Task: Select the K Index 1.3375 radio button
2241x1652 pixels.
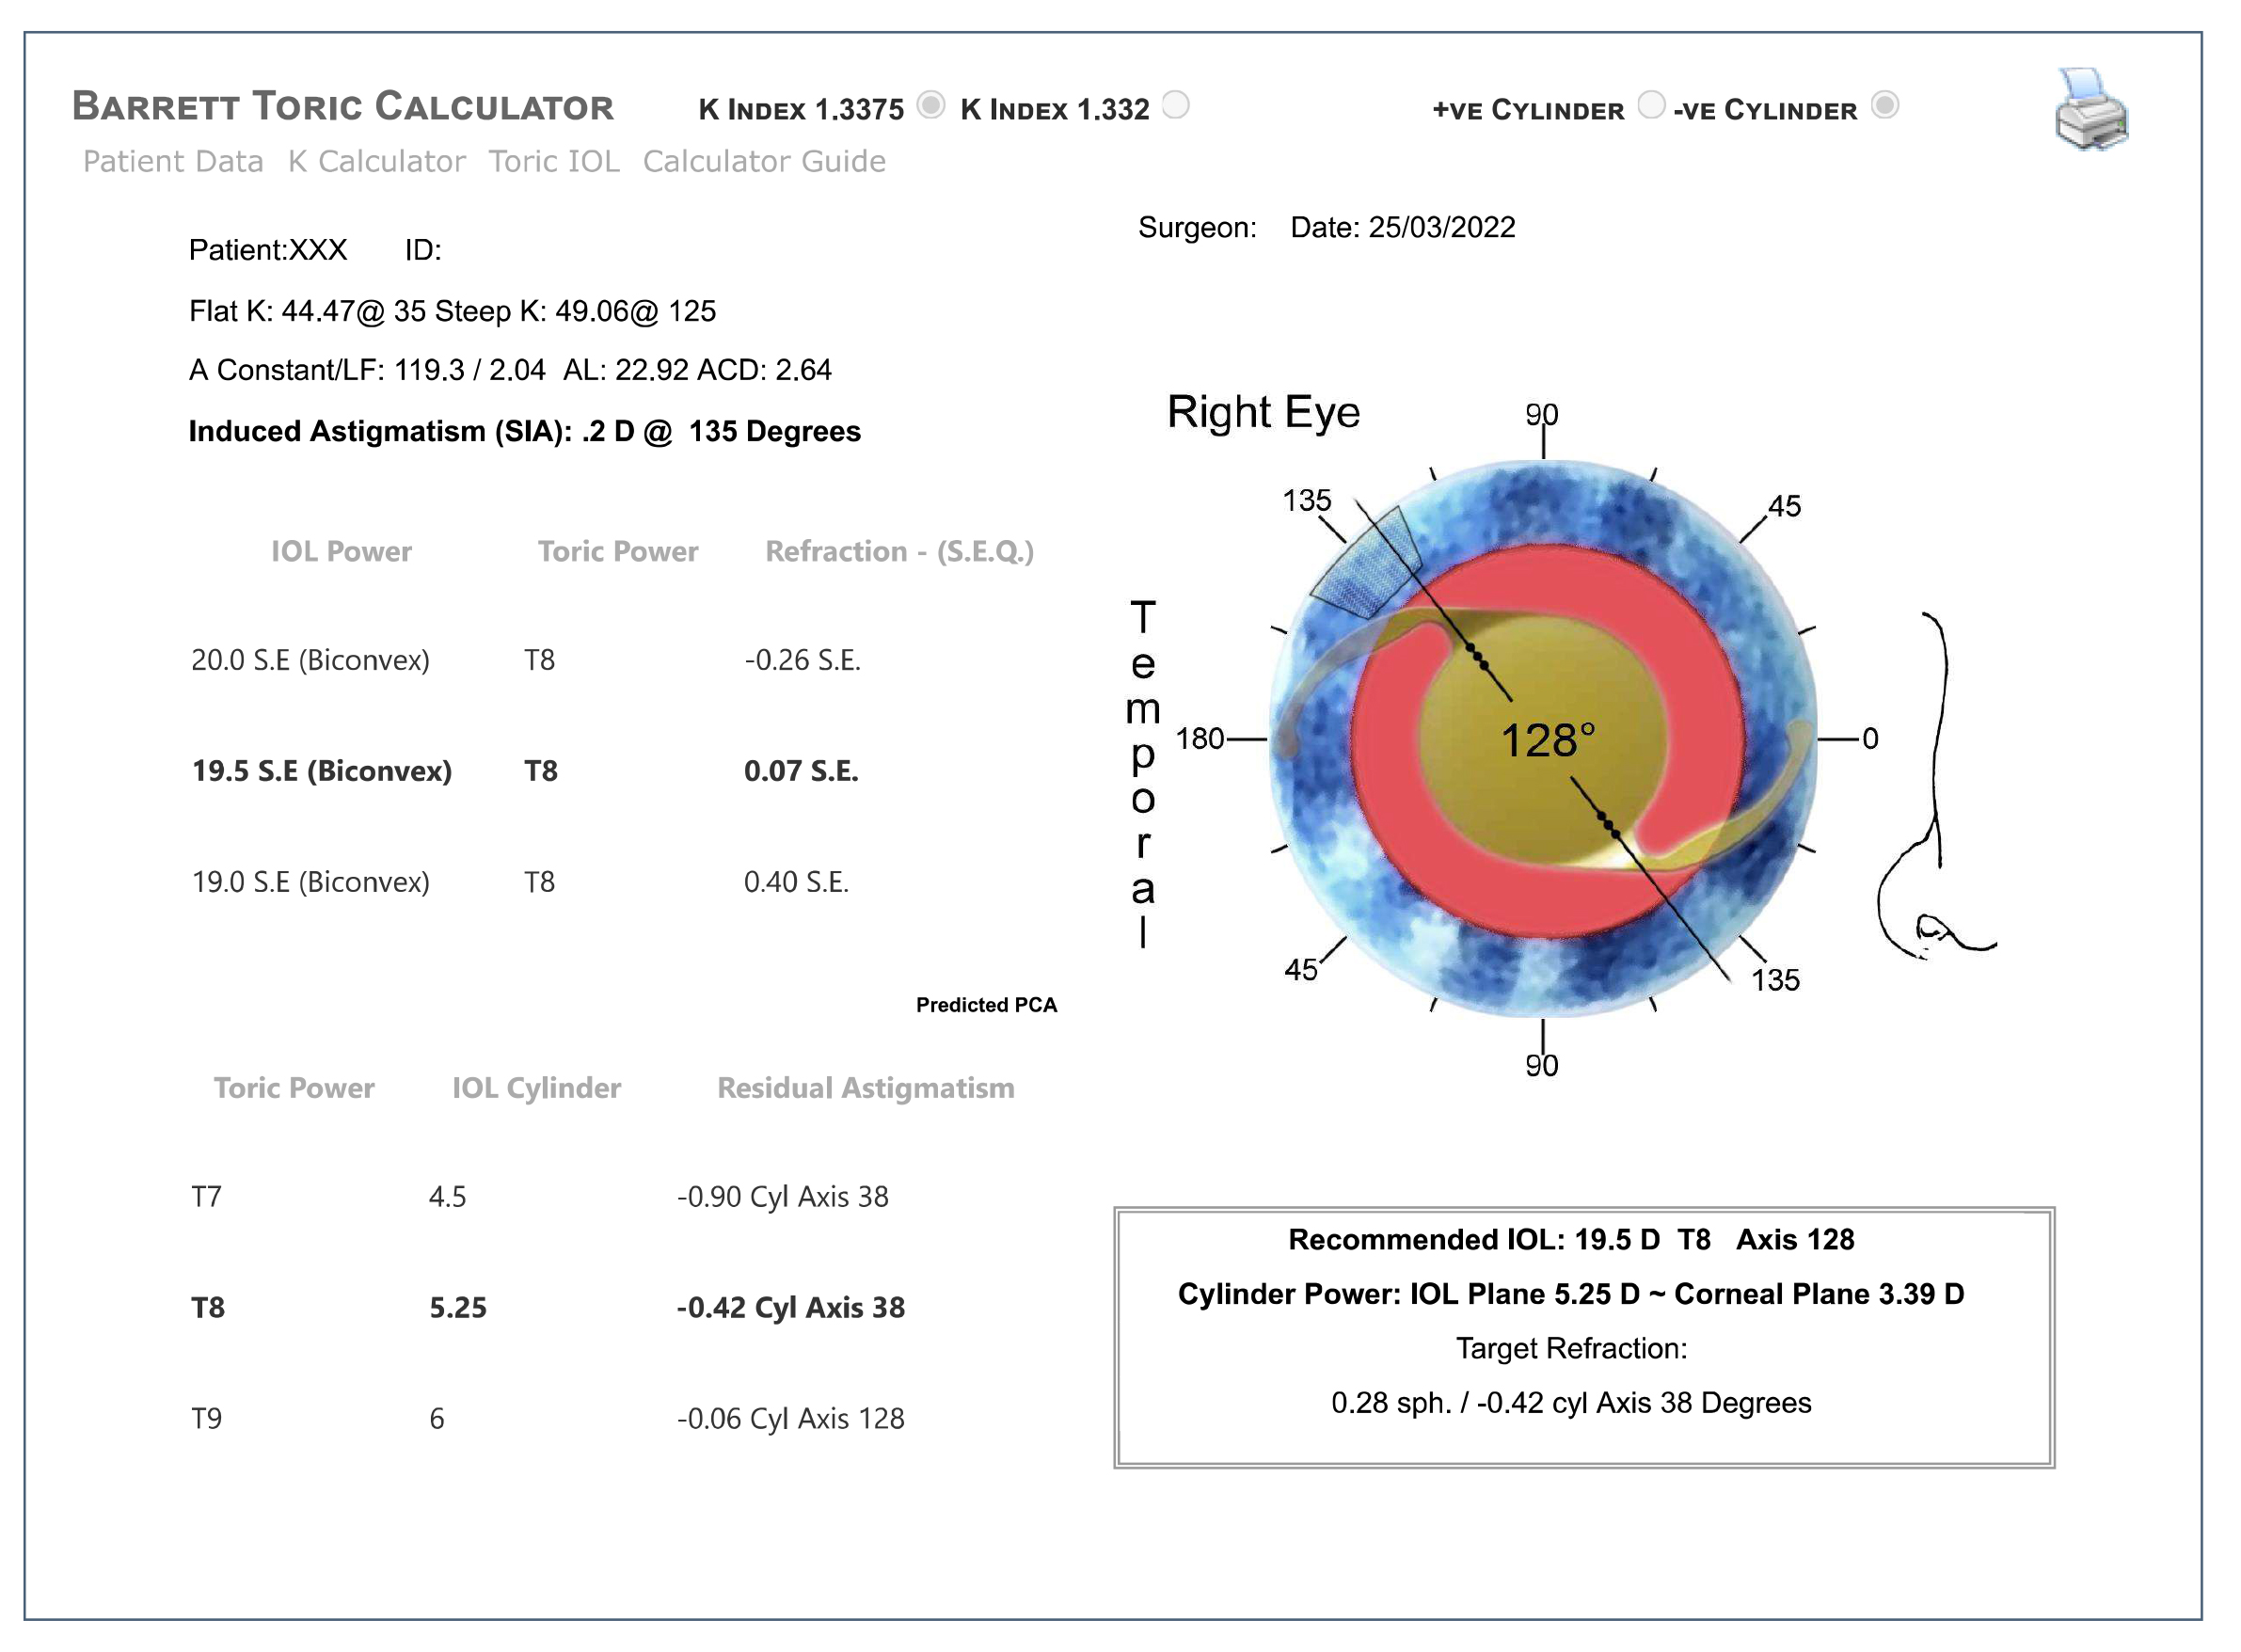Action: 930,105
